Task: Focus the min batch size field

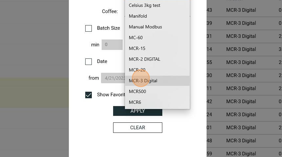Action: (x=112, y=45)
